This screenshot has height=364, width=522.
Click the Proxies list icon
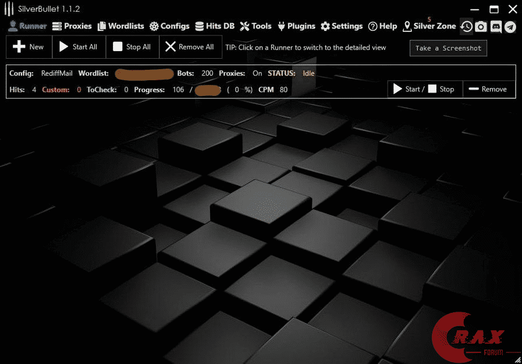pos(57,26)
